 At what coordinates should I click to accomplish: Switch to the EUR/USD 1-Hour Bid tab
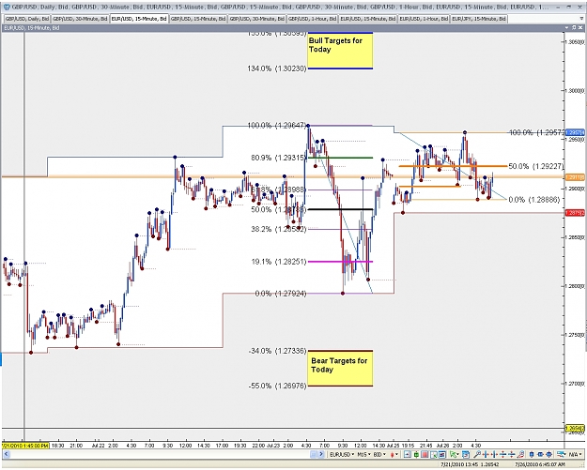coord(424,19)
